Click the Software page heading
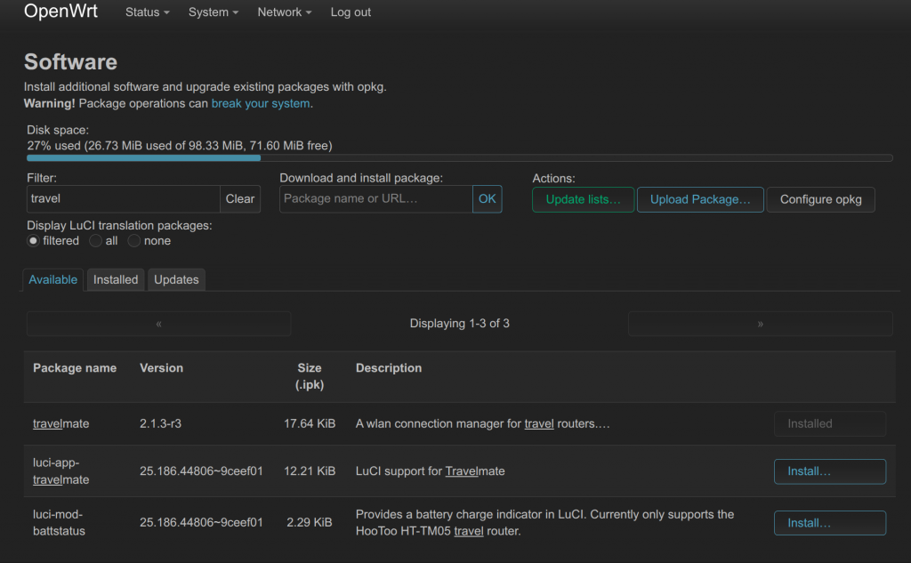The height and width of the screenshot is (563, 911). click(70, 61)
